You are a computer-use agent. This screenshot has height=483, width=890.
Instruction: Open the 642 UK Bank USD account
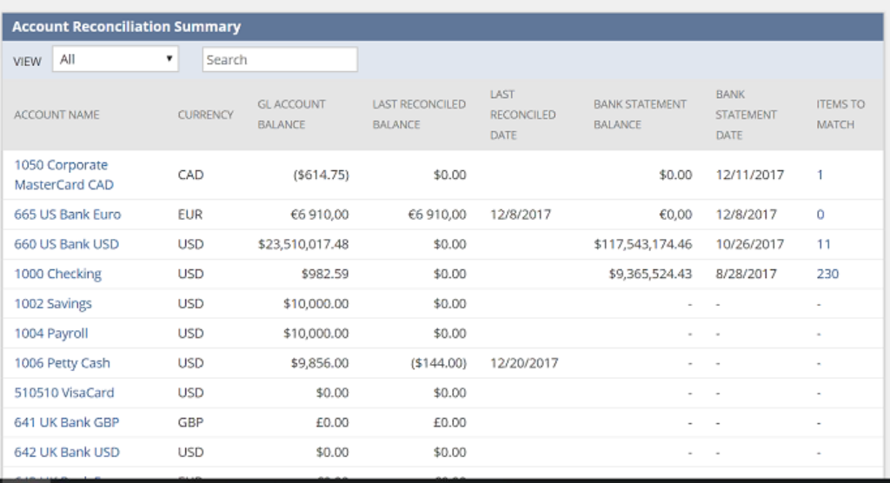click(67, 453)
